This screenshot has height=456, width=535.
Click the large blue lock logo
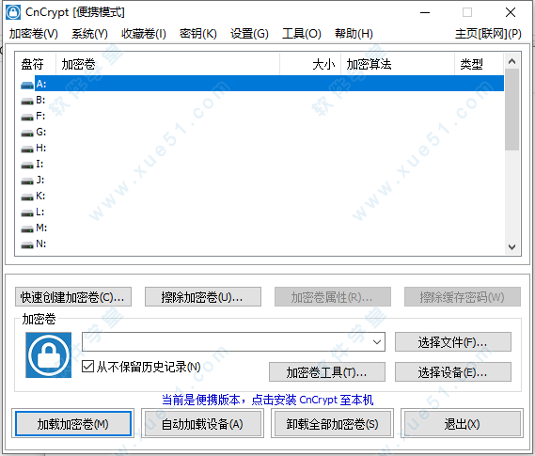(x=49, y=355)
